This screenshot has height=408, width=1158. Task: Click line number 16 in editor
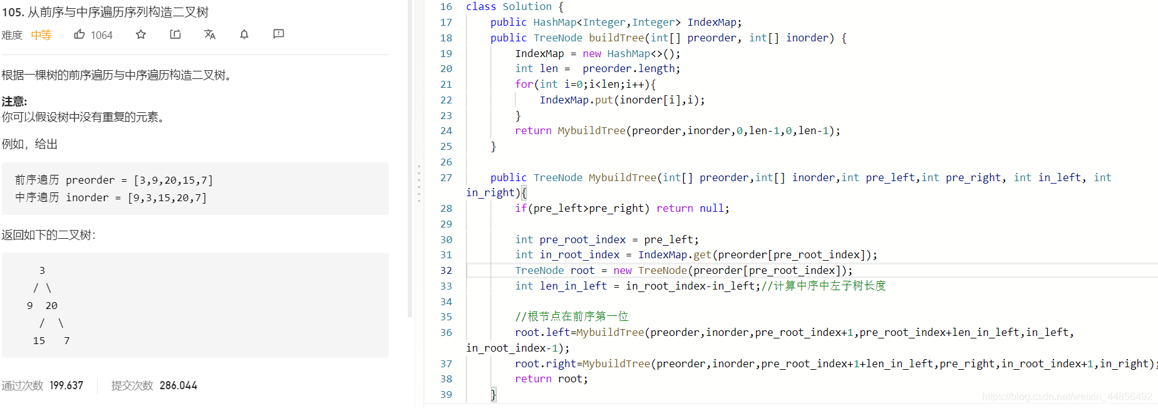(x=446, y=6)
